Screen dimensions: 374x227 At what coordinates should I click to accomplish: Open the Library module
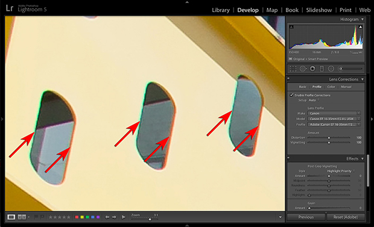(221, 10)
